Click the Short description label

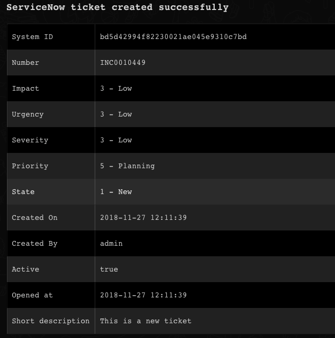(51, 321)
